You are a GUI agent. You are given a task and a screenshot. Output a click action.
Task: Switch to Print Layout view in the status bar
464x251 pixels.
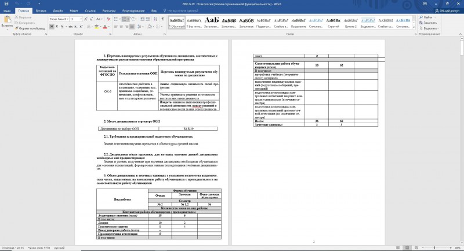[407, 248]
